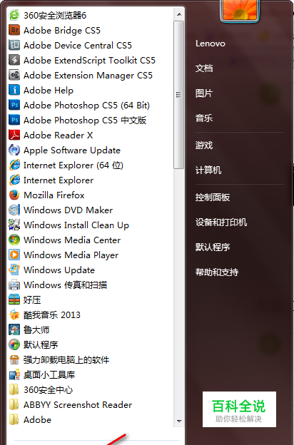The width and height of the screenshot is (294, 445).
Task: Open 游戏 in the right pane
Action: [204, 145]
